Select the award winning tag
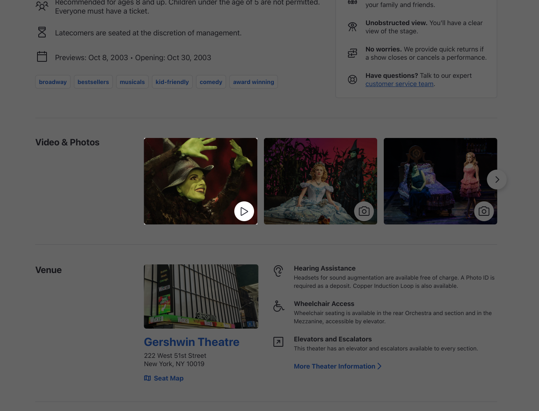Screen dimensions: 539x411 tap(253, 82)
